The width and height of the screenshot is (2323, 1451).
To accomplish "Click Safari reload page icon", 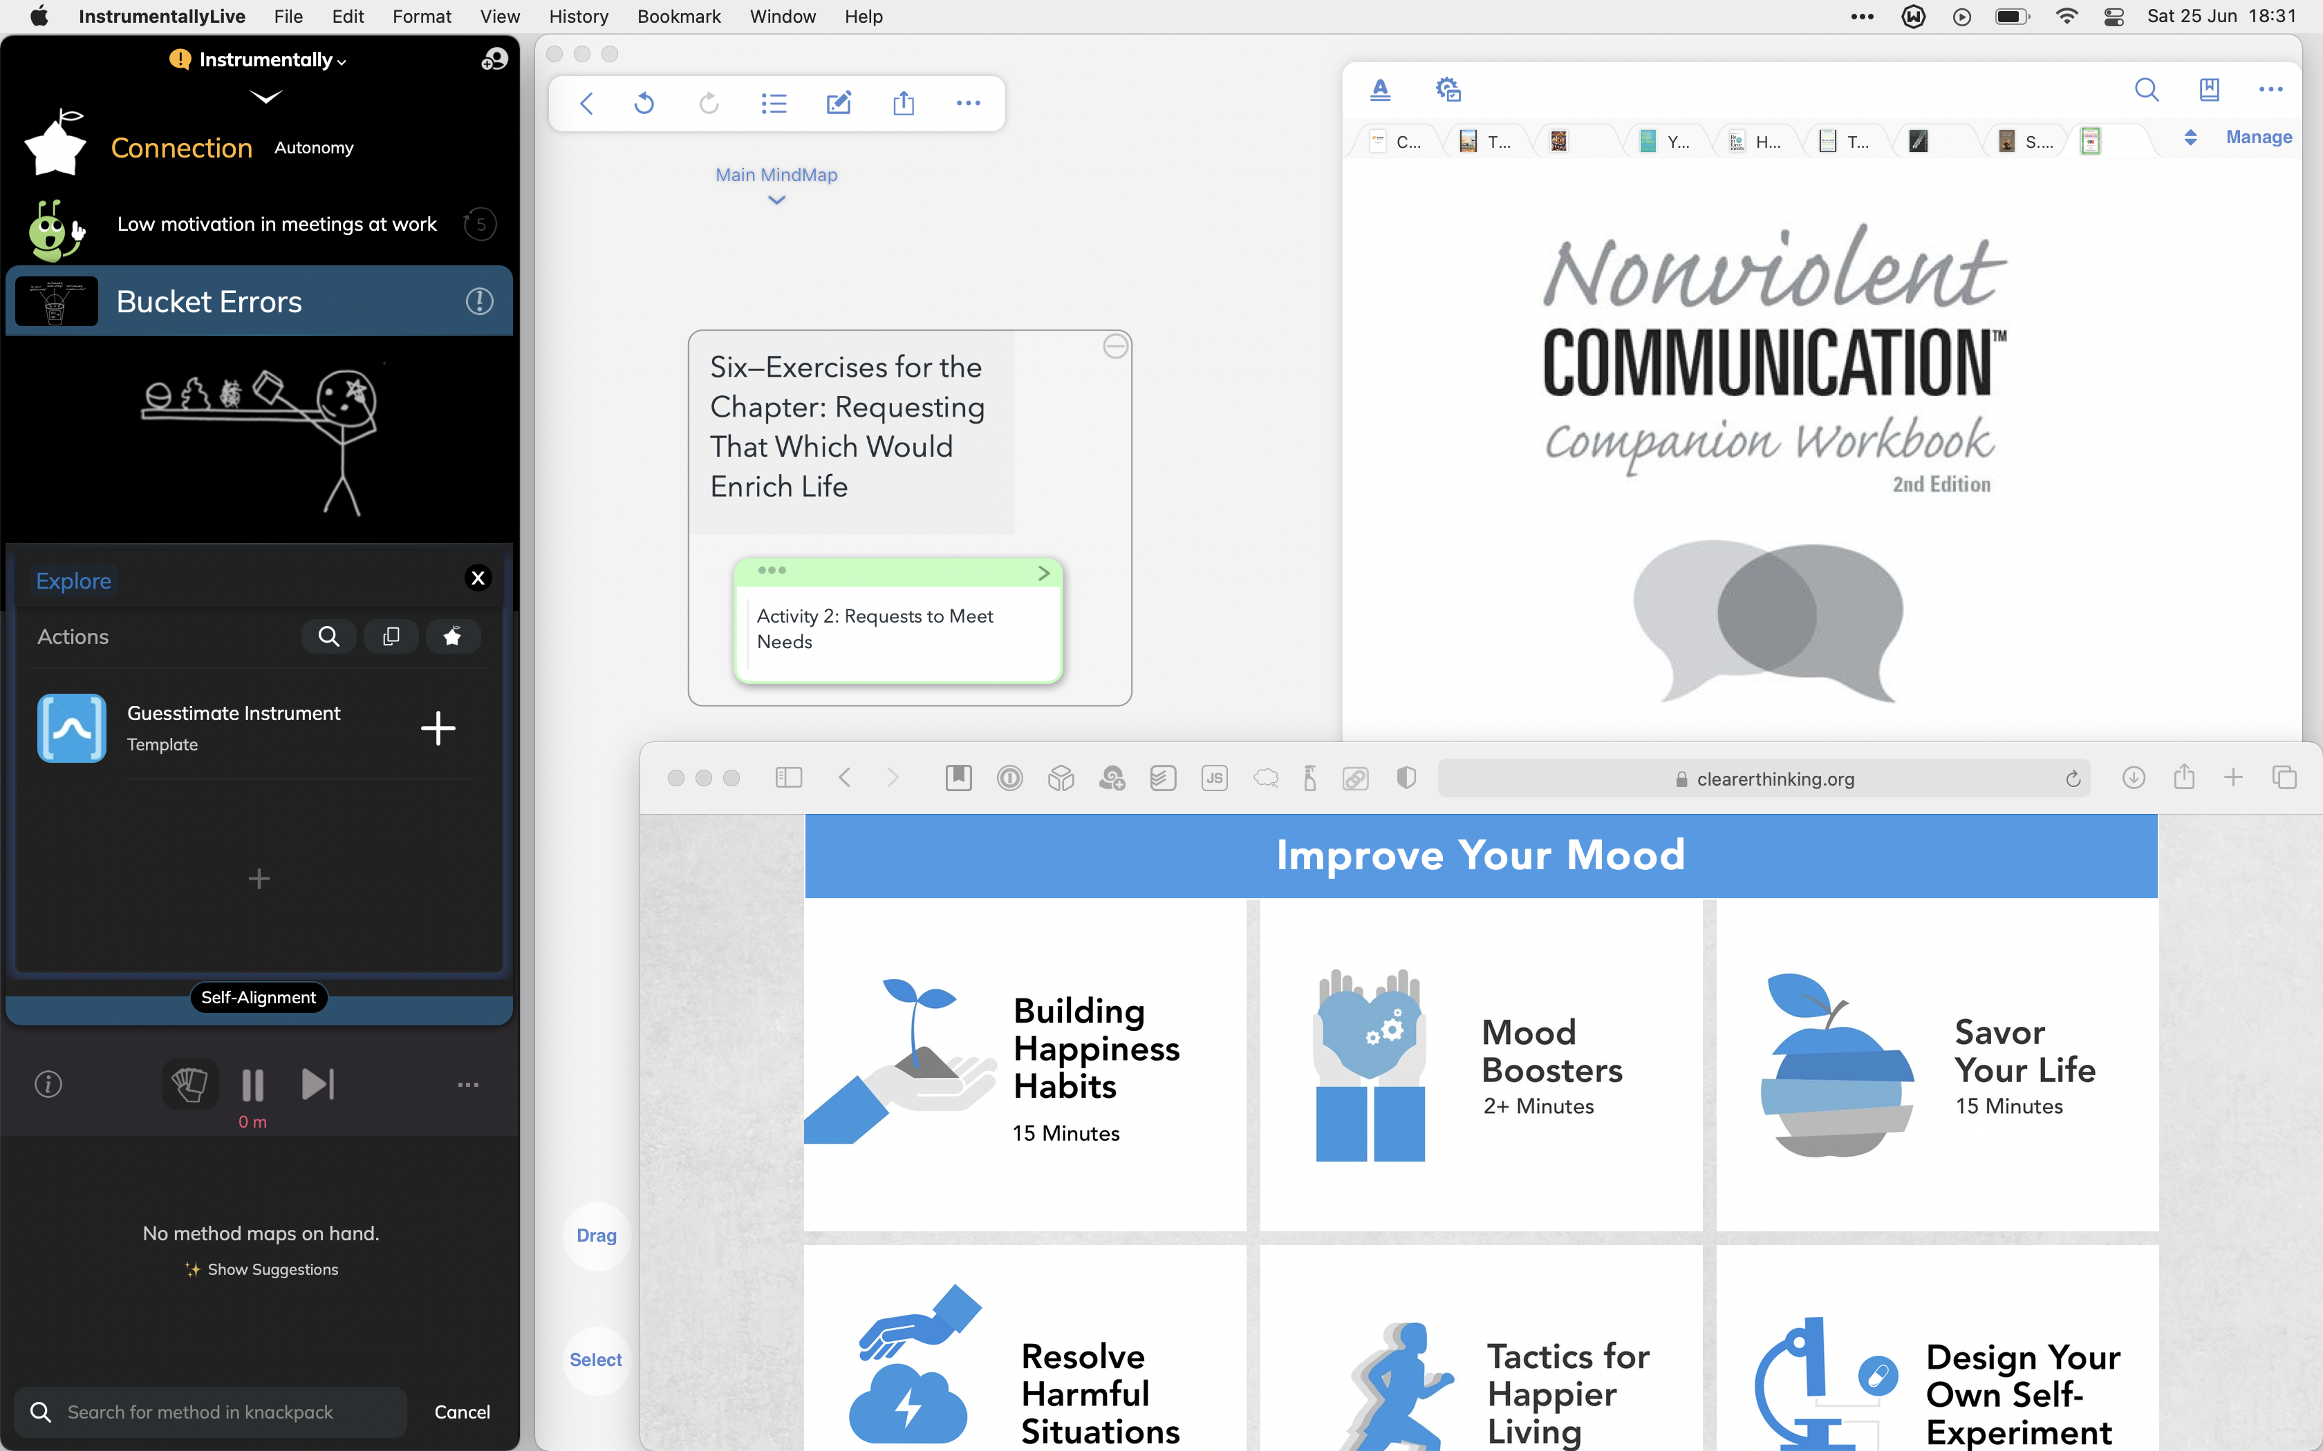I will tap(2073, 778).
